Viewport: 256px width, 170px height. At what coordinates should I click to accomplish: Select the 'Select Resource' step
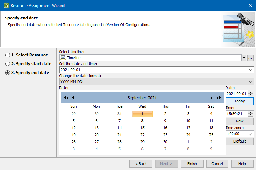click(8, 55)
